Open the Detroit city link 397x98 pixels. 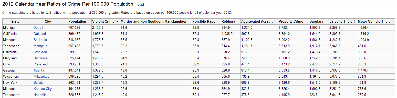(38, 27)
